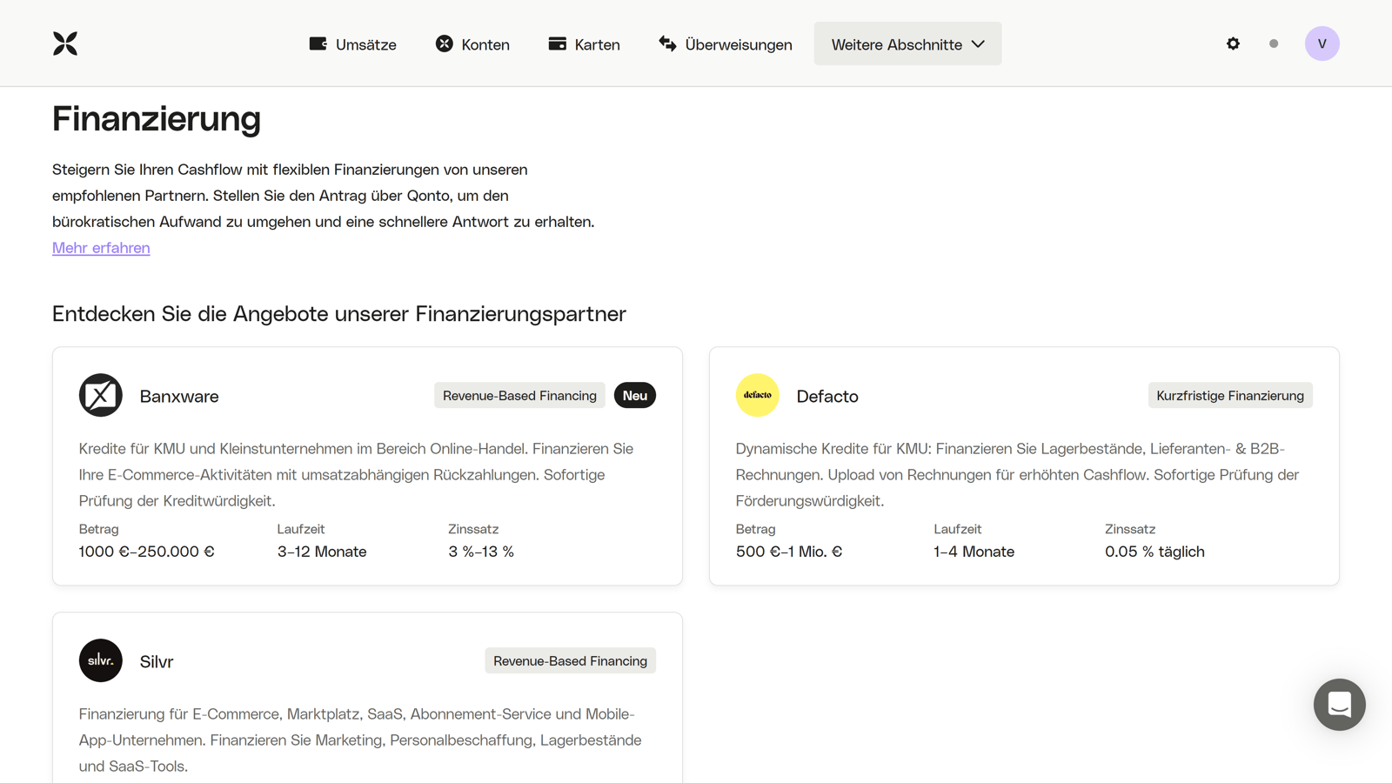Open the Mehr erfahren link
Screen dimensions: 1392x783
click(100, 248)
